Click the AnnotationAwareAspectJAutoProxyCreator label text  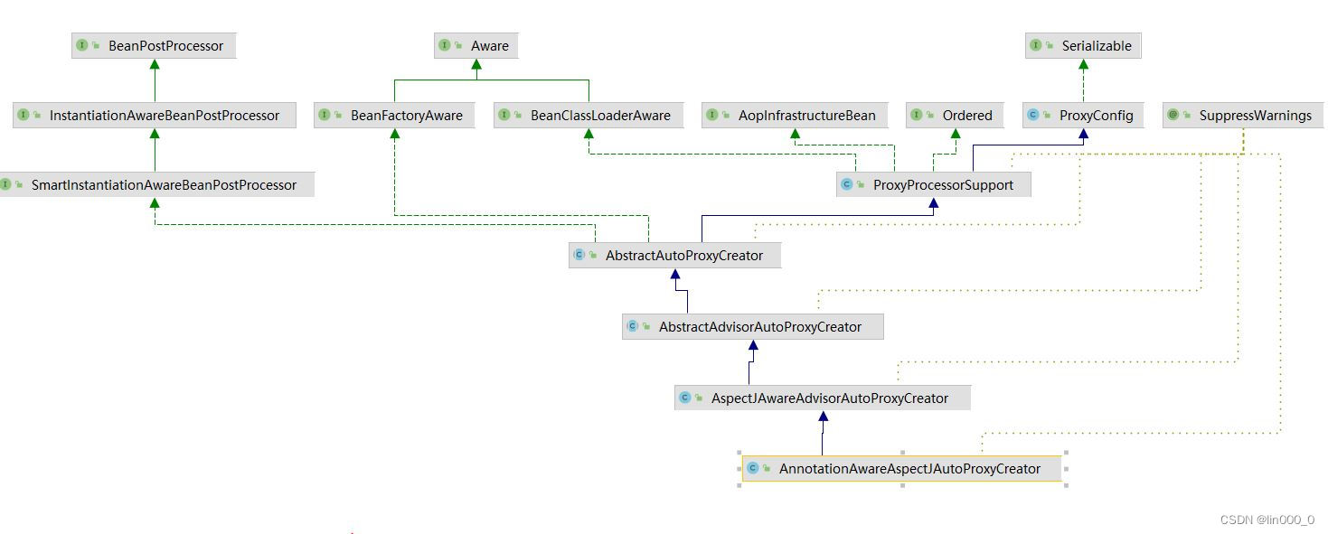(x=909, y=469)
